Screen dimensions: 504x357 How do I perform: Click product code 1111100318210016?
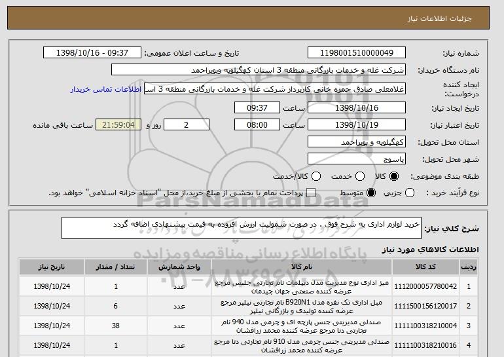coord(425,345)
